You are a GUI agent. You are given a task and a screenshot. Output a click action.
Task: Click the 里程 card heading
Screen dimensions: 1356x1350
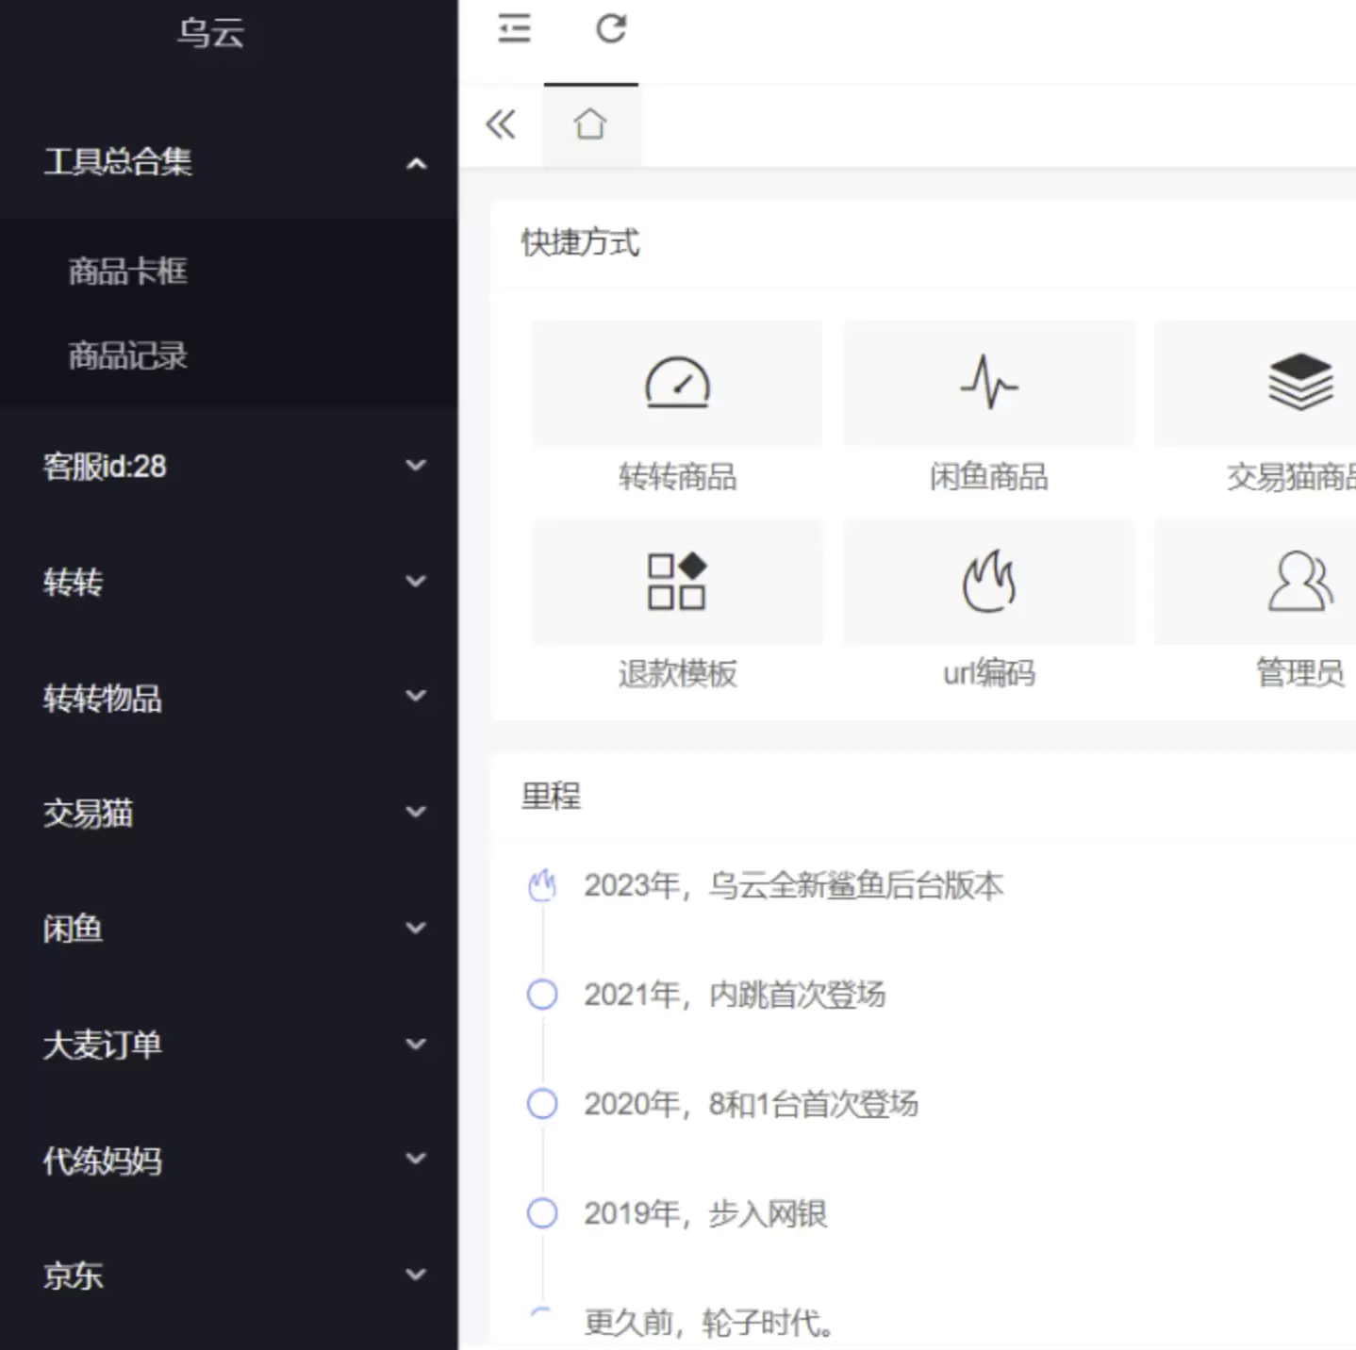coord(552,796)
